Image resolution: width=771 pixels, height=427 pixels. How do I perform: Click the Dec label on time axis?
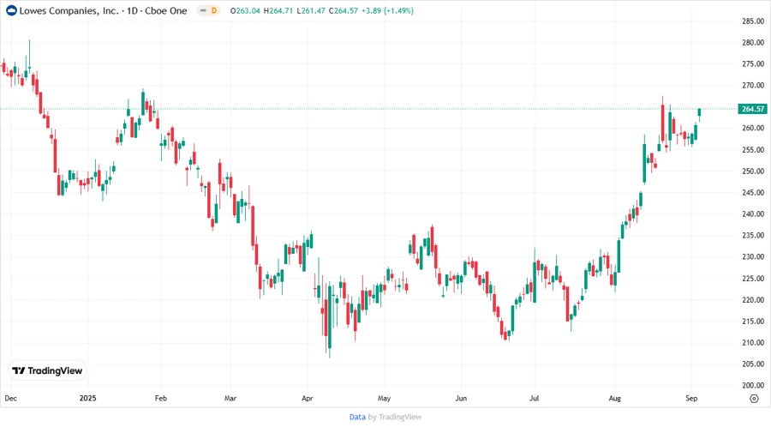pos(11,398)
